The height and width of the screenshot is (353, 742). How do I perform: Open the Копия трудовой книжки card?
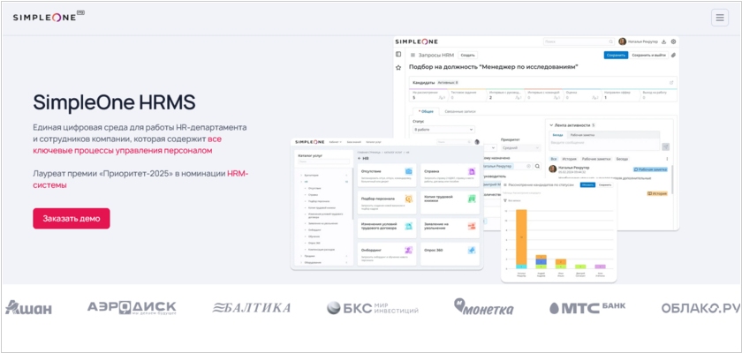[x=450, y=202]
